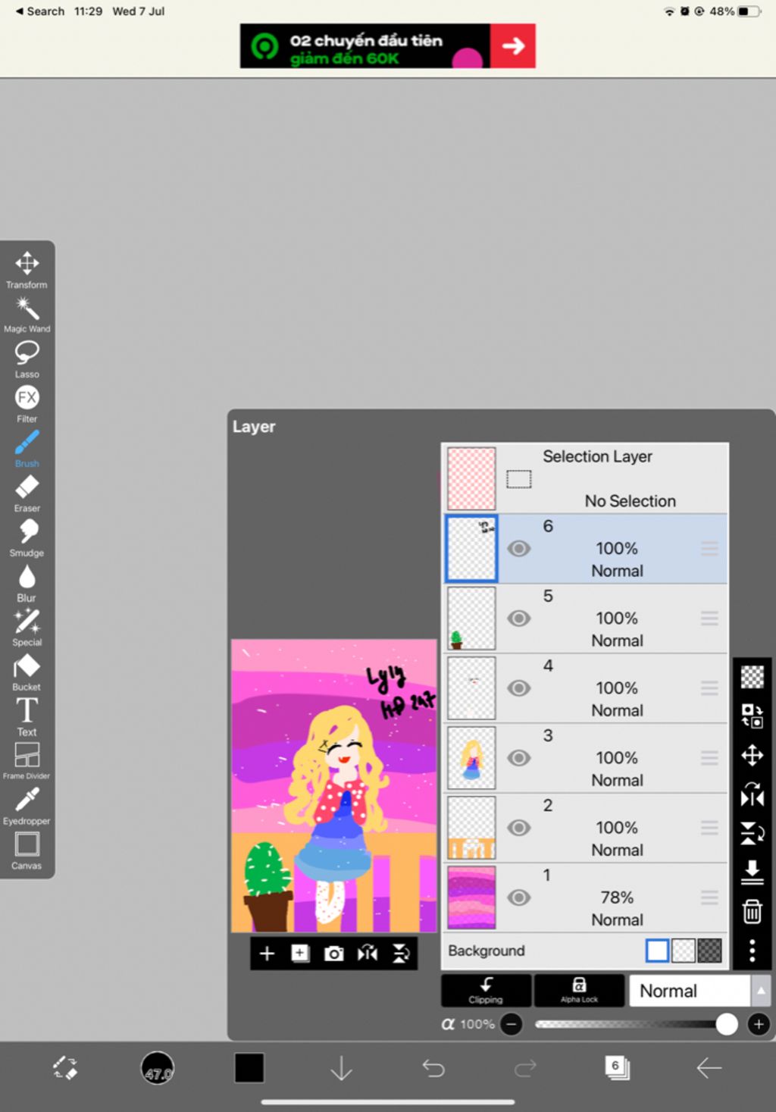Select the Smudge tool
Screen dimensions: 776x1112
27,538
